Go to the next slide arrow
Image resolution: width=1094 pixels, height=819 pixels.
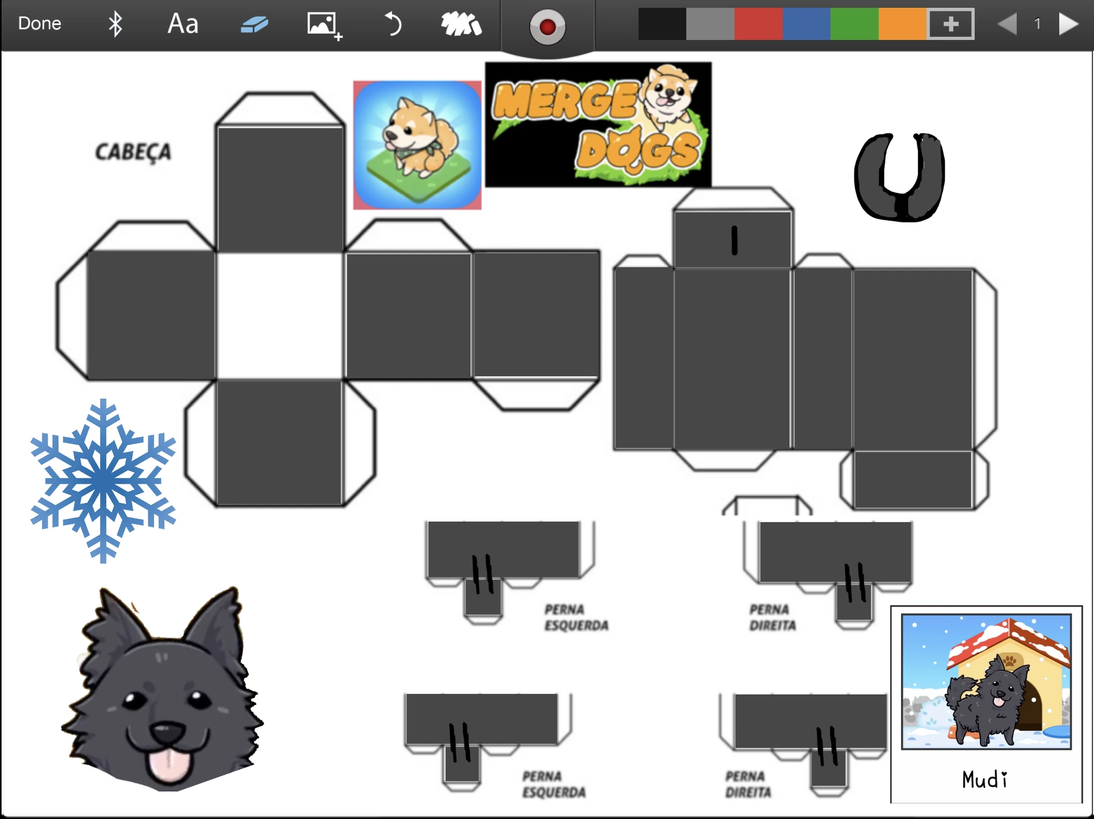(x=1068, y=24)
